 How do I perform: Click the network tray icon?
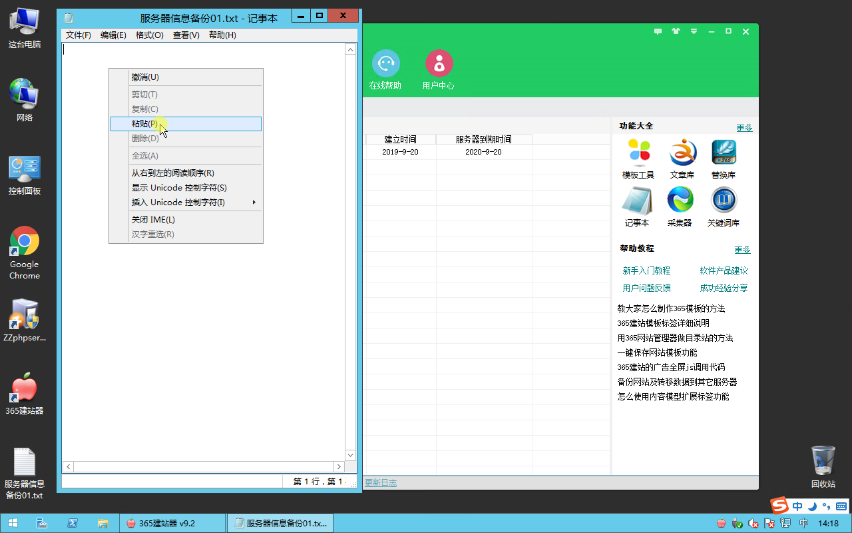click(x=785, y=524)
